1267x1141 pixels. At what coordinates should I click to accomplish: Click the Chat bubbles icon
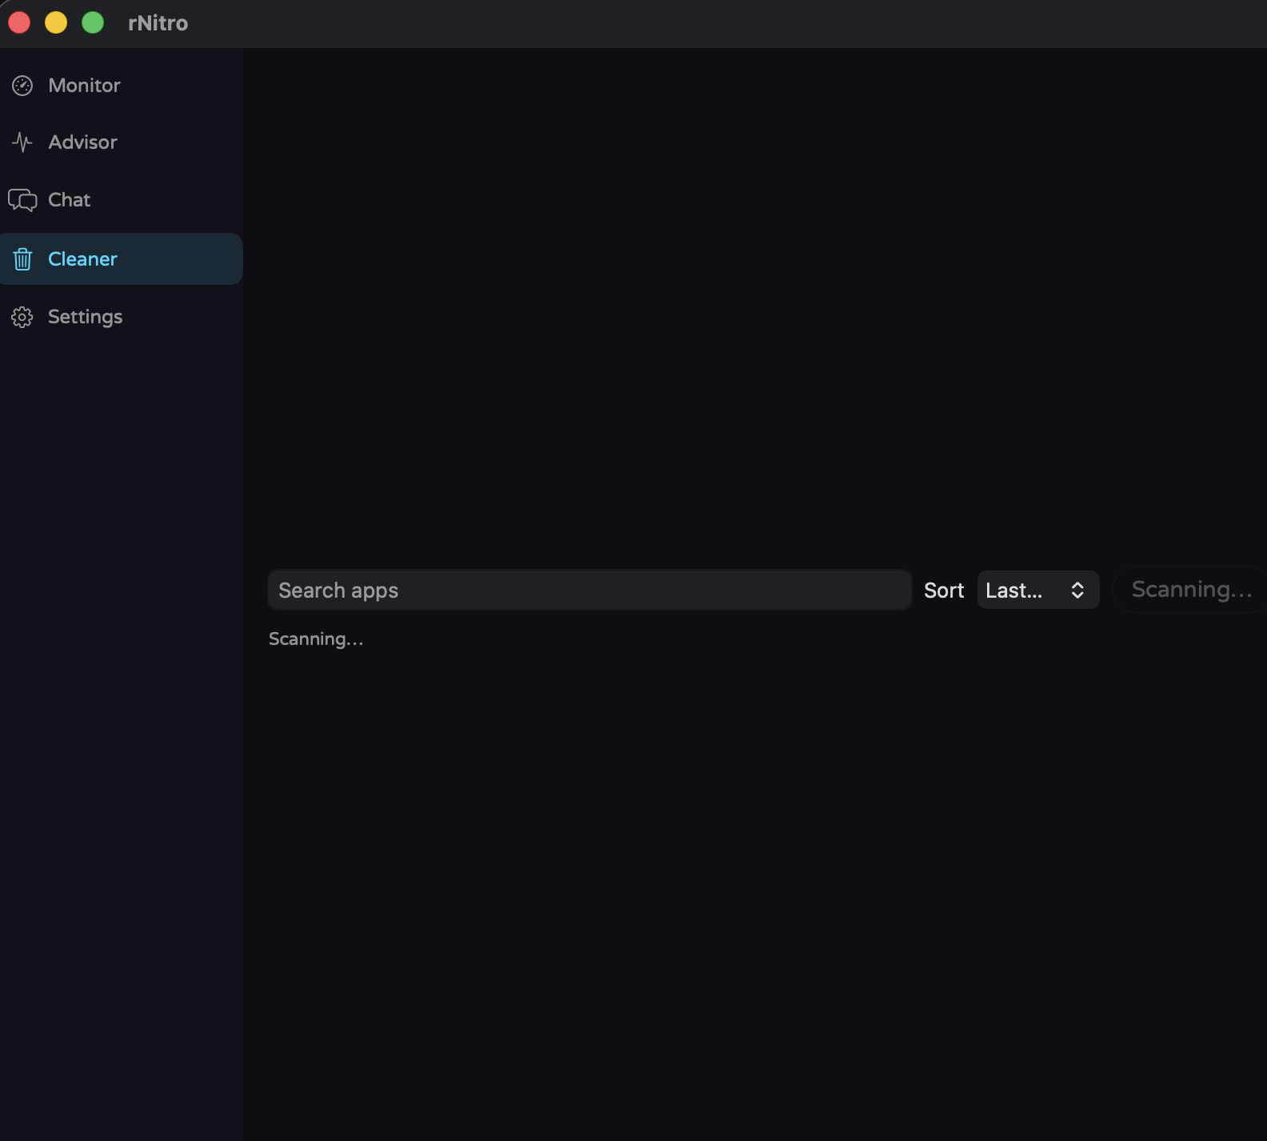click(22, 200)
